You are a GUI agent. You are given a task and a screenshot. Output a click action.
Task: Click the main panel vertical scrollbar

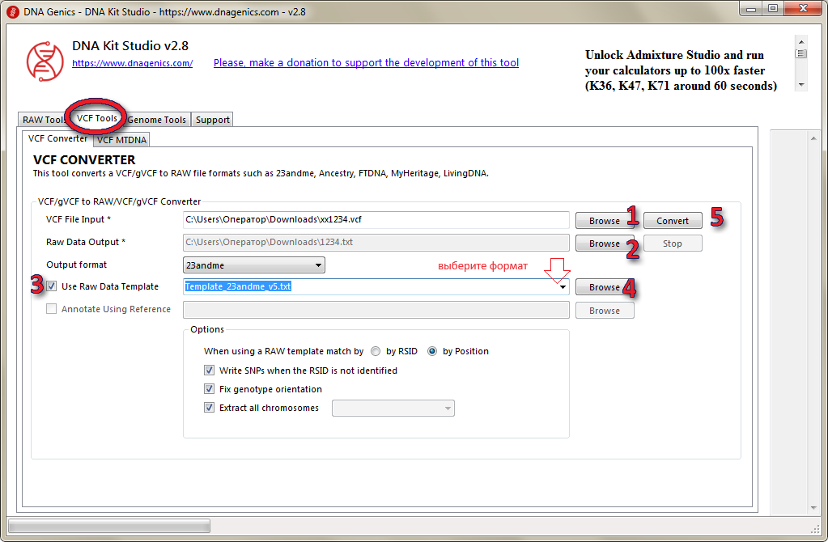pos(813,323)
